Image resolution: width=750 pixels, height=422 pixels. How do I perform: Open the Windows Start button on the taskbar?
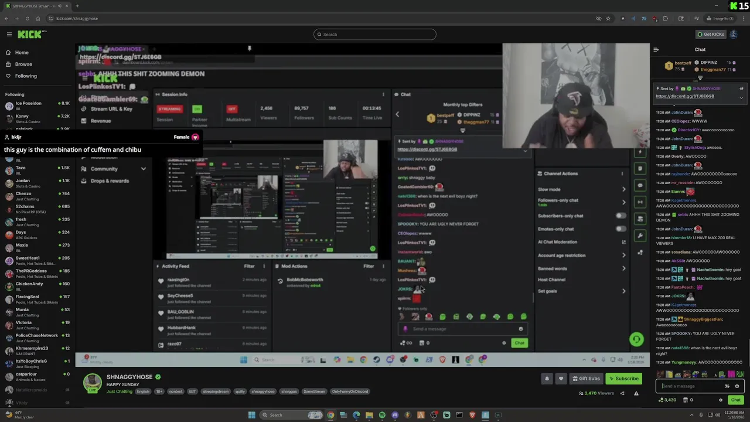coord(251,415)
